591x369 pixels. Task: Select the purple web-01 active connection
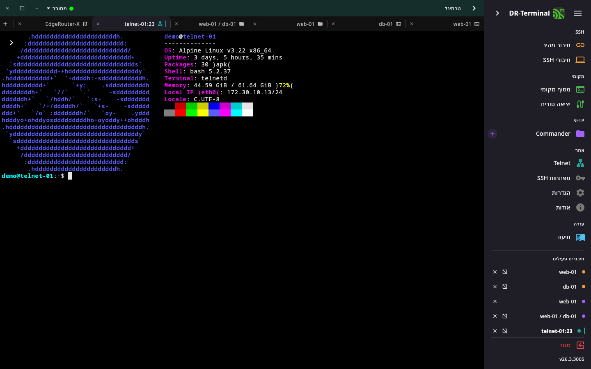[568, 301]
